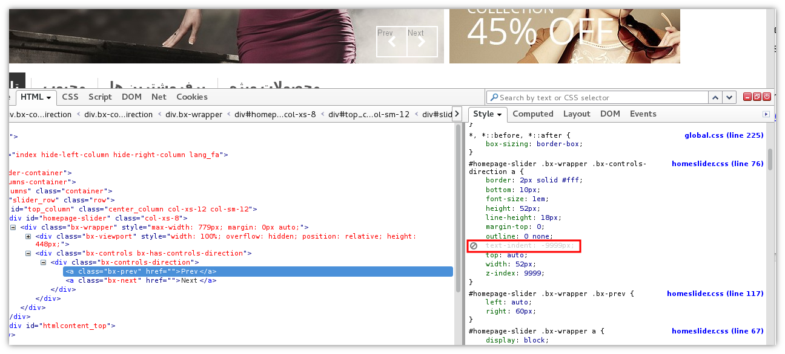Click the Style panel vertical scrollbar
785x354 pixels.
coord(770,159)
